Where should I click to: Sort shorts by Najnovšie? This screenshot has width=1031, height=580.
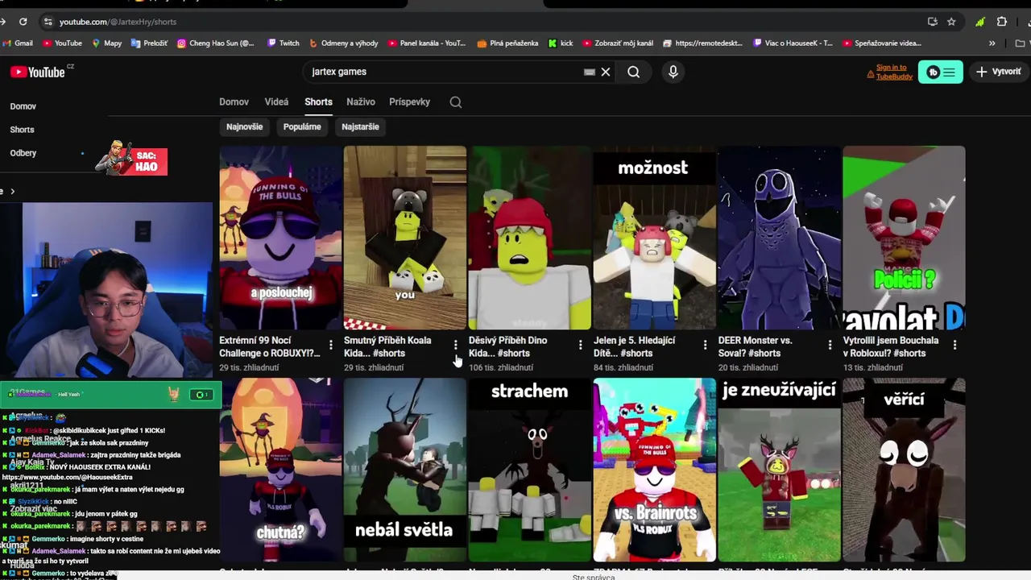click(244, 126)
